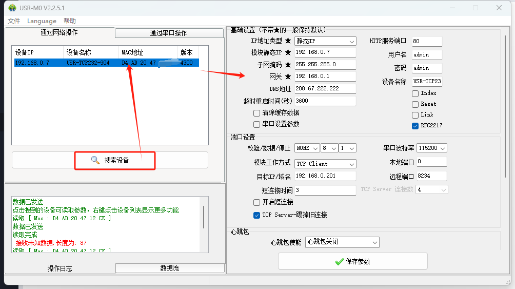Tick the Reset checkbox

[x=415, y=104]
